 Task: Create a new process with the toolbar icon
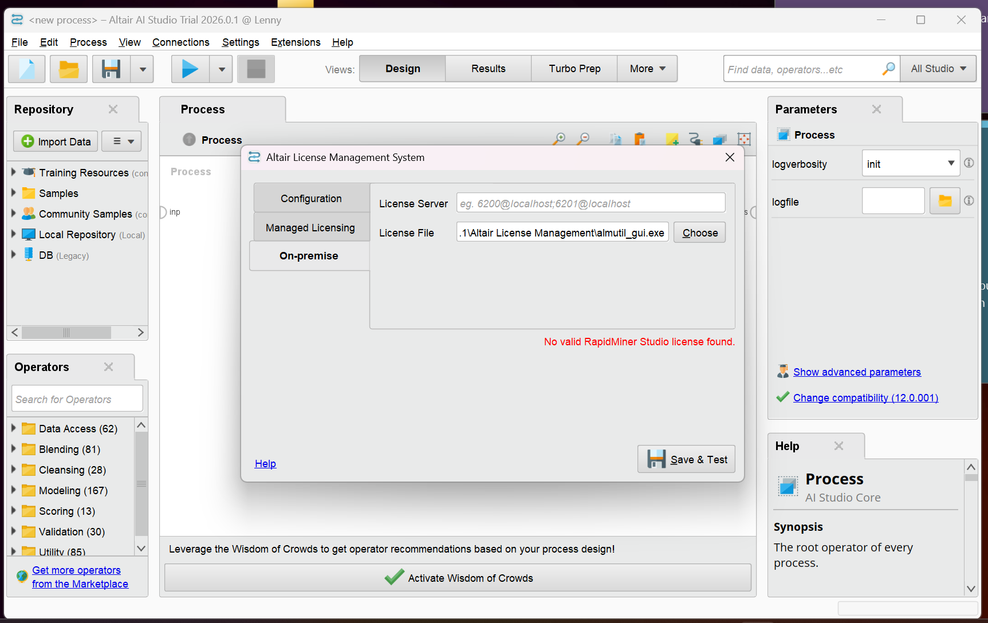(x=27, y=69)
